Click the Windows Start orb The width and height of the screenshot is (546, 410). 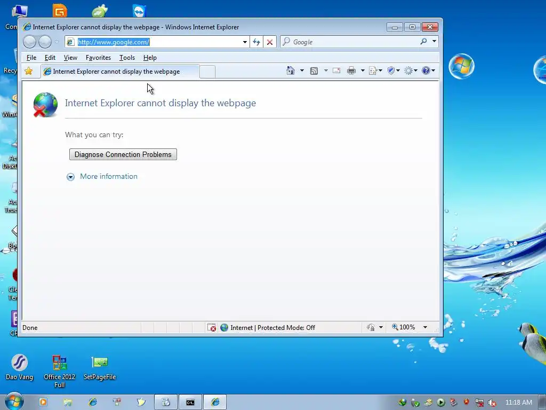point(14,402)
